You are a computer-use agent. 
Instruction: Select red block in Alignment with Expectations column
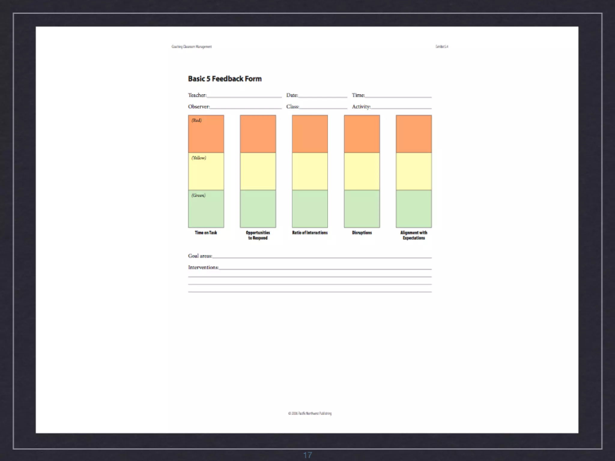(414, 134)
